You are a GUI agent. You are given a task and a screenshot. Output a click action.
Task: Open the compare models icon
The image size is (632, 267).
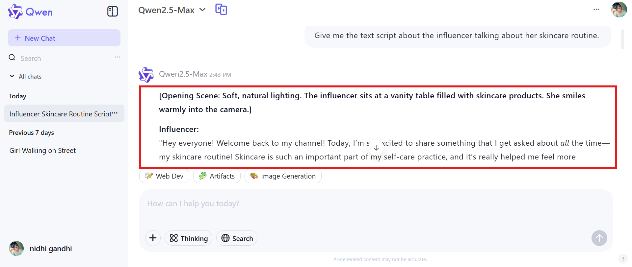pyautogui.click(x=221, y=10)
